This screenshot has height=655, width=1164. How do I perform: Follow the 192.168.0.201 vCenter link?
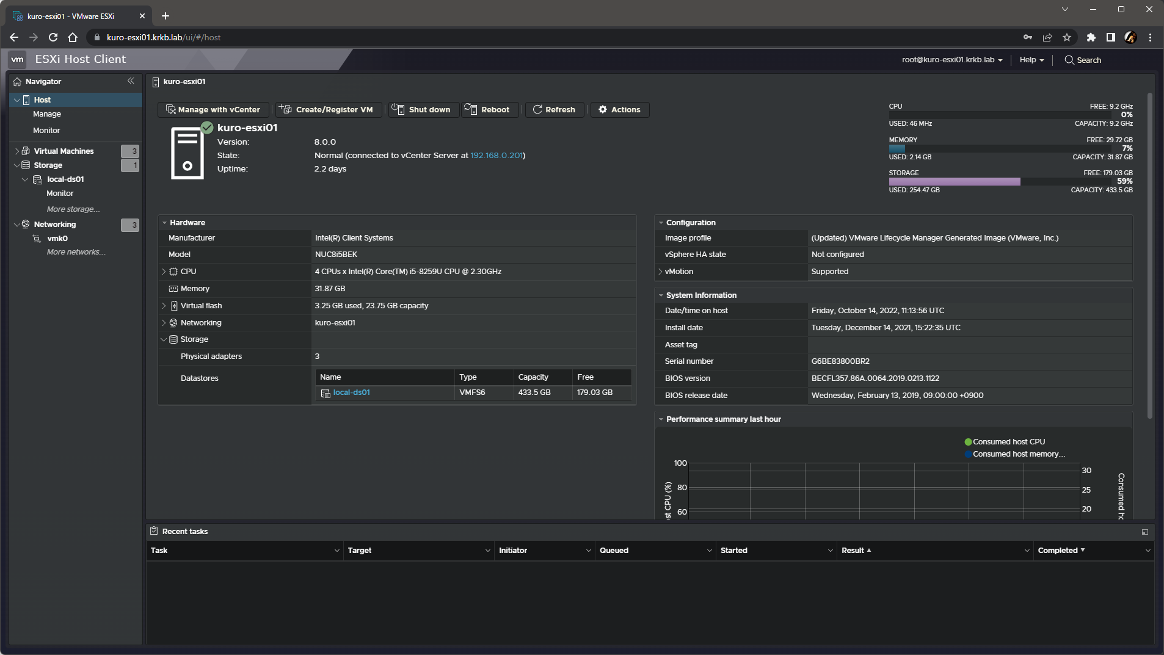tap(497, 155)
